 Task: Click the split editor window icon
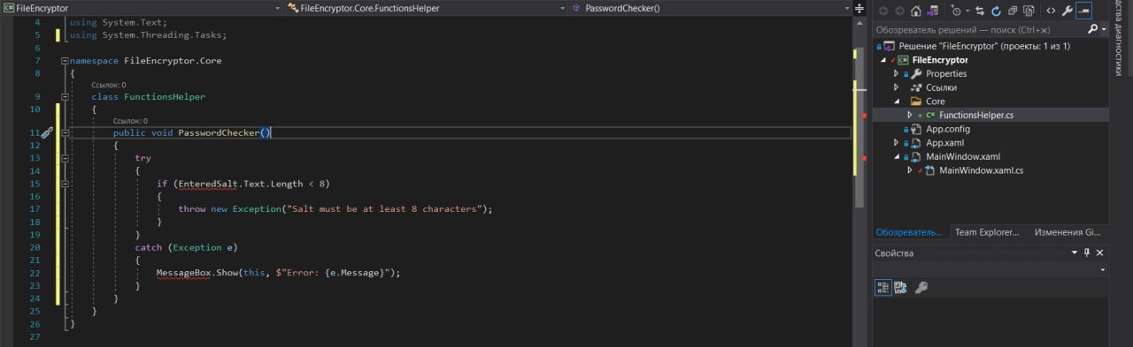859,8
